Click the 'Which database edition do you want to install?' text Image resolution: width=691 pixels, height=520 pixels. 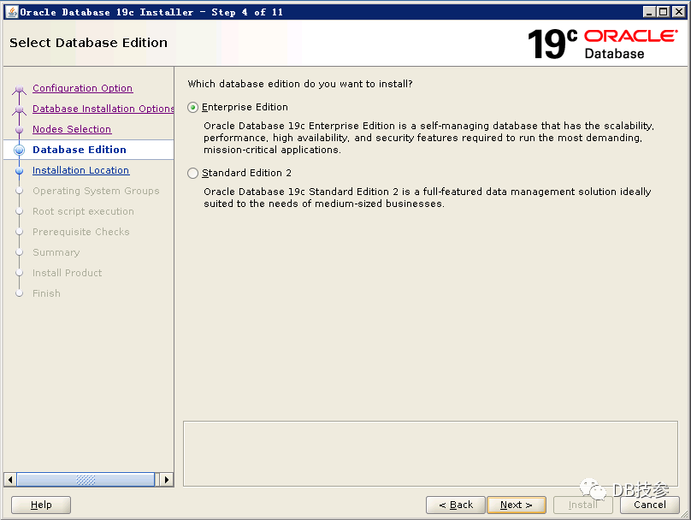(x=299, y=84)
